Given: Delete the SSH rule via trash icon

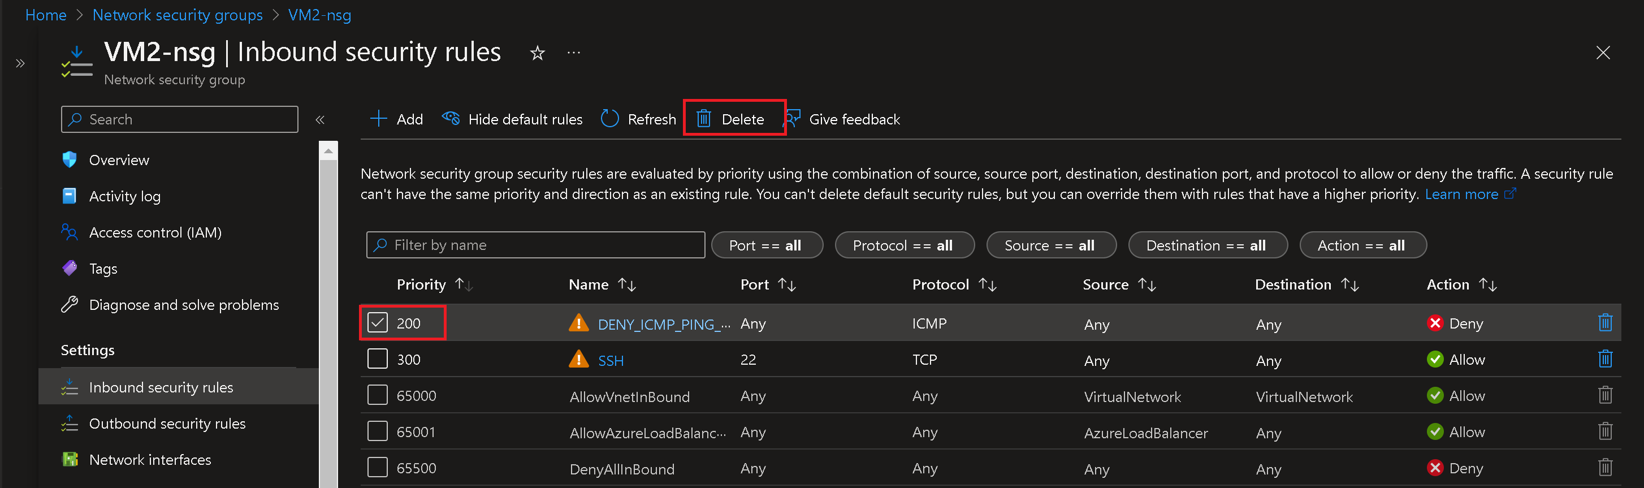Looking at the screenshot, I should tap(1606, 359).
